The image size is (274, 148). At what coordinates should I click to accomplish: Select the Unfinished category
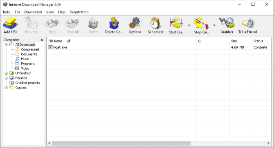[23, 73]
